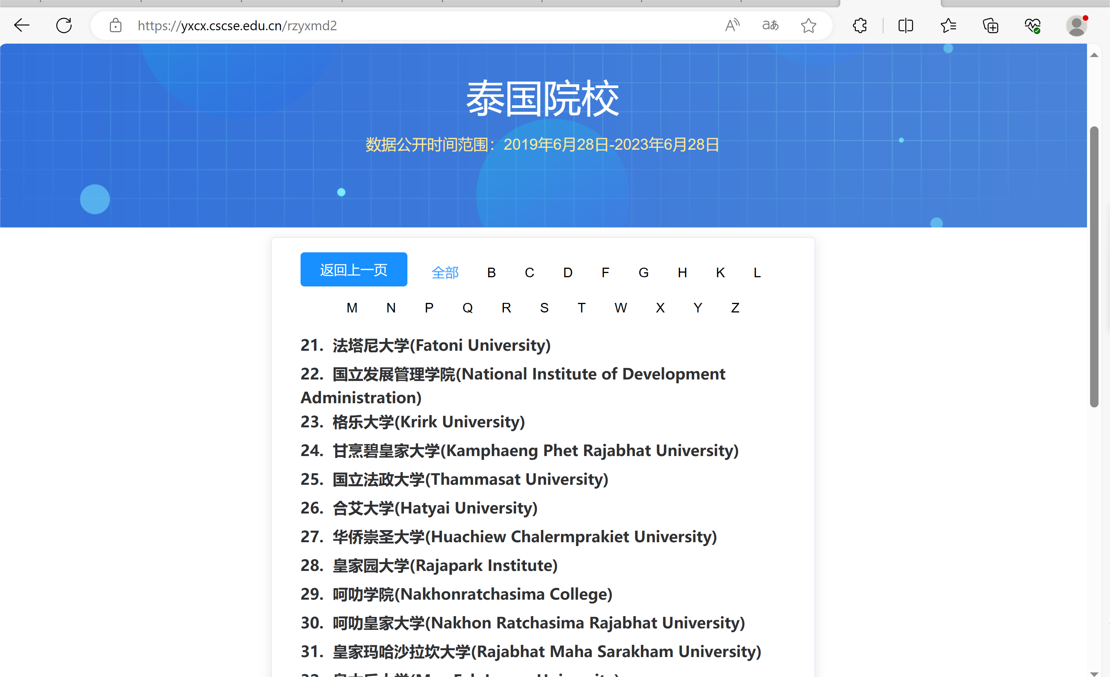Toggle the split screen icon
This screenshot has height=677, width=1110.
click(x=906, y=25)
